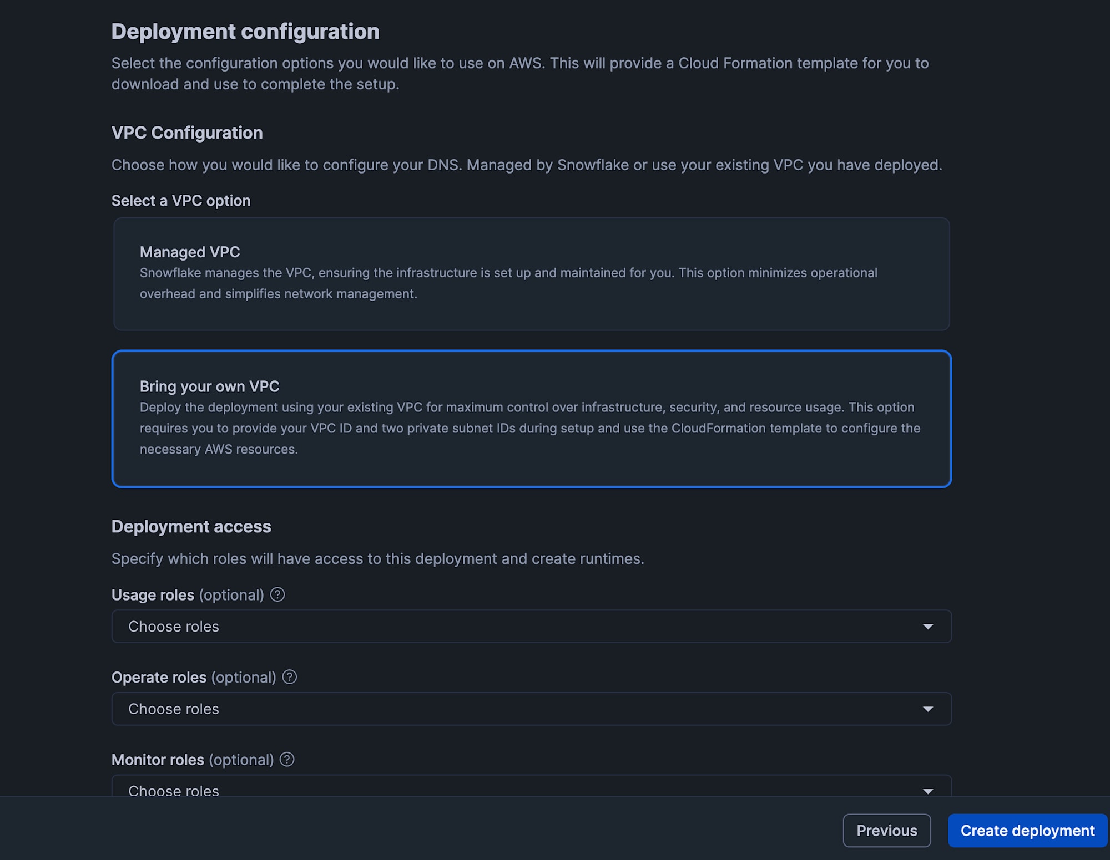Open the Monitor roles help tooltip icon
The height and width of the screenshot is (860, 1110).
click(x=287, y=760)
